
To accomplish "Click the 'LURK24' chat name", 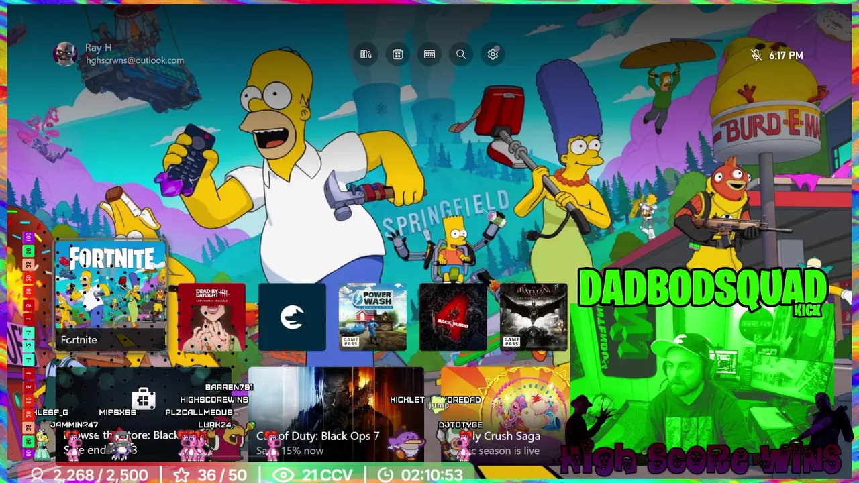I will pyautogui.click(x=215, y=425).
